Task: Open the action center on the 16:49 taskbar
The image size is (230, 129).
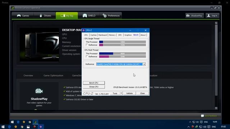Action: [201, 122]
